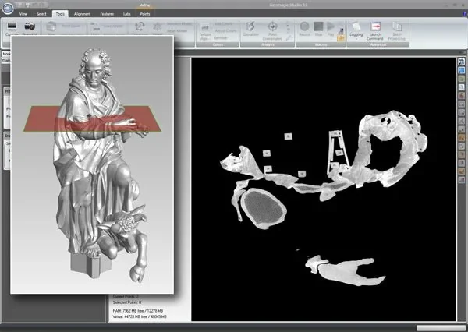
Task: Click the Colors group label
Action: [218, 44]
